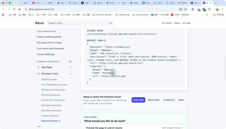Click the Copy result button
Viewport: 226px width, 129px height.
coord(138,100)
